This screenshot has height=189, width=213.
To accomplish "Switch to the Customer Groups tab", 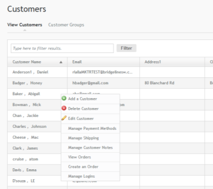I will [x=66, y=25].
